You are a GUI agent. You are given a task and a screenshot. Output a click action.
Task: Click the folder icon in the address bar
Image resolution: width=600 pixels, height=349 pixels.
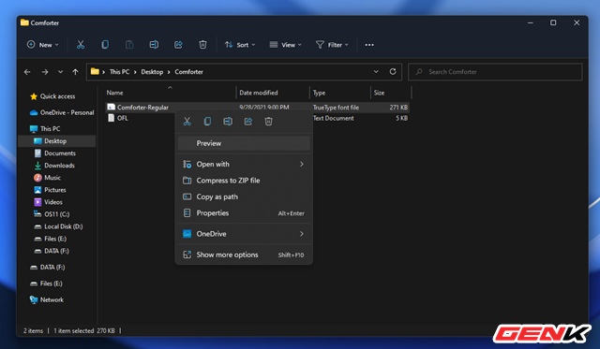(x=95, y=71)
